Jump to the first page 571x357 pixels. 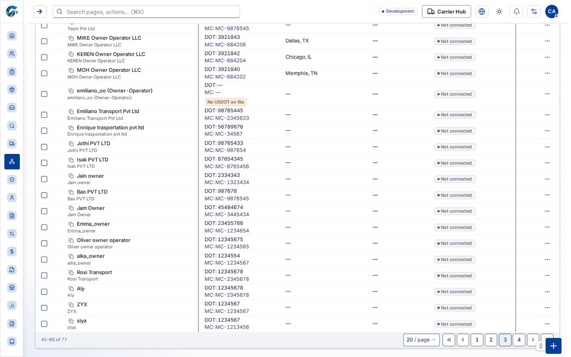(x=449, y=340)
